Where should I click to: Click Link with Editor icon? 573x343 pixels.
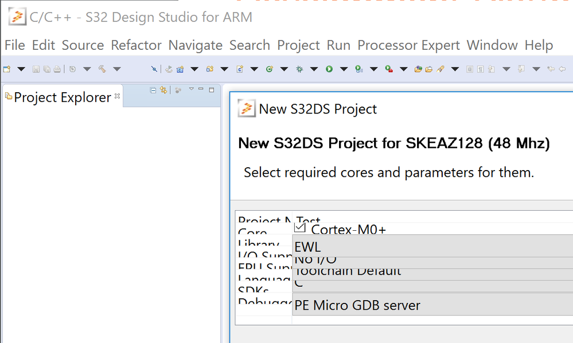163,90
